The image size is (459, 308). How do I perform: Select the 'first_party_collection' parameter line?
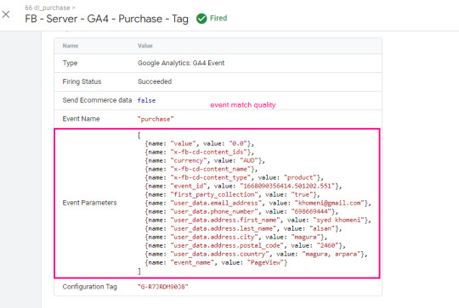point(232,194)
